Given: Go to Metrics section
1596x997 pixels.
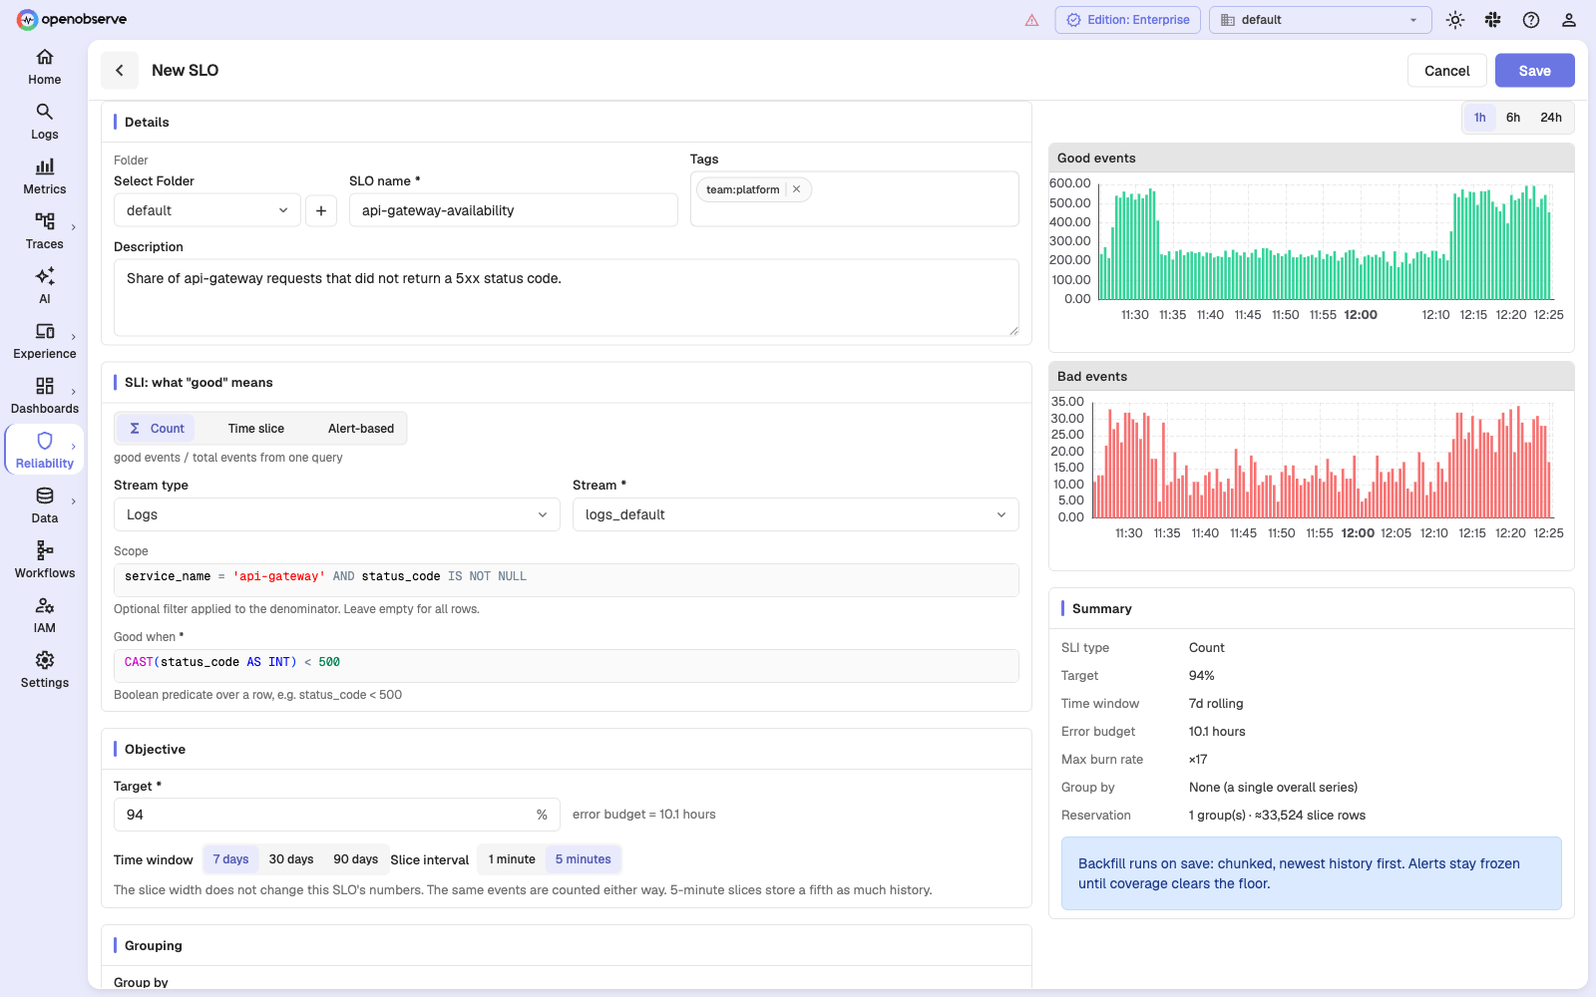Looking at the screenshot, I should [x=44, y=176].
